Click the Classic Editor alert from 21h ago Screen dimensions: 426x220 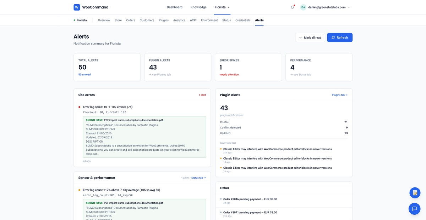[278, 149]
